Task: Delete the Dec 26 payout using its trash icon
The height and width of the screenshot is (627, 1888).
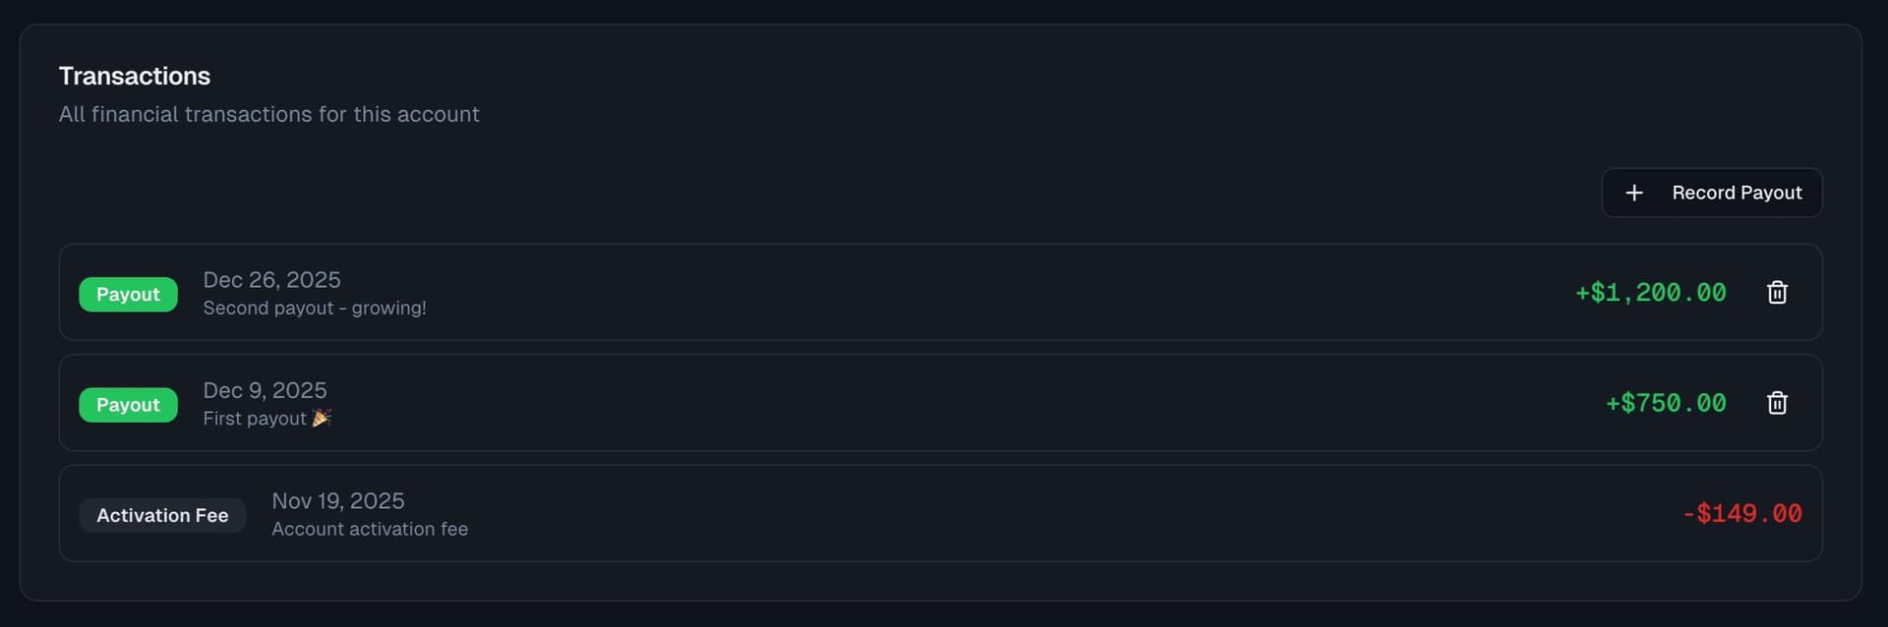Action: (1777, 292)
